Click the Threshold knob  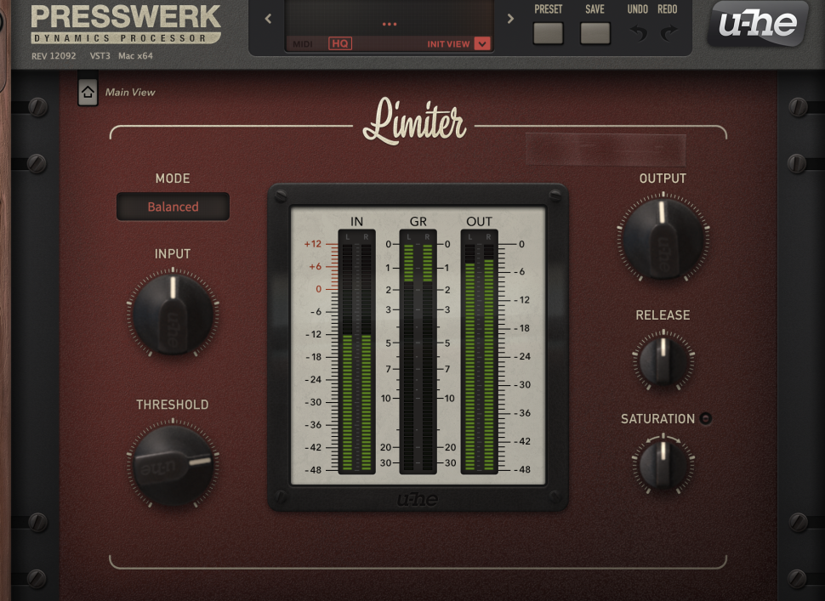point(174,465)
